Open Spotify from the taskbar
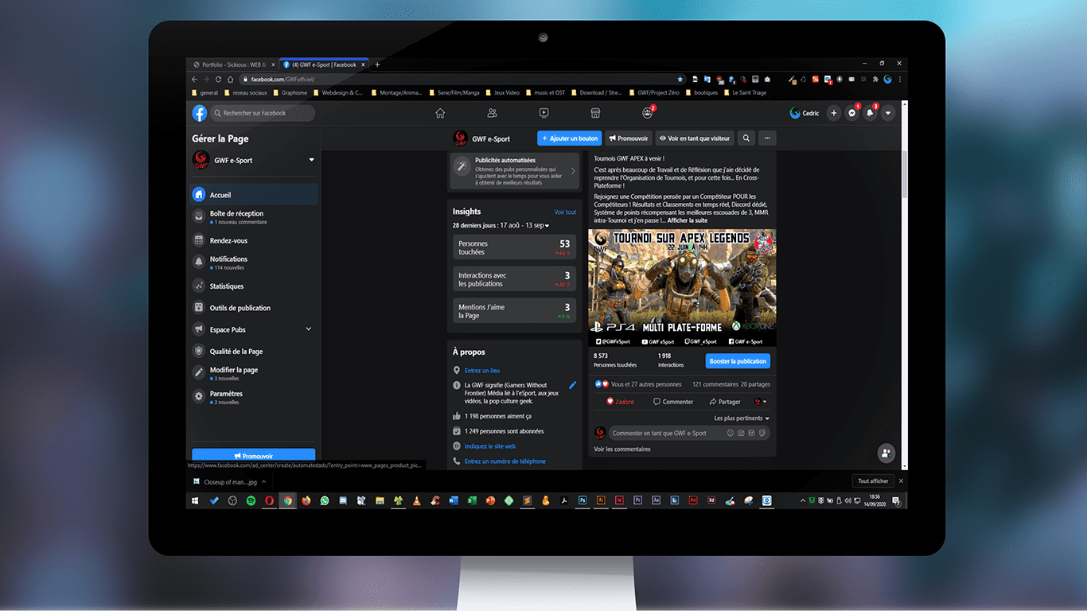Viewport: 1087px width, 611px height. point(251,500)
